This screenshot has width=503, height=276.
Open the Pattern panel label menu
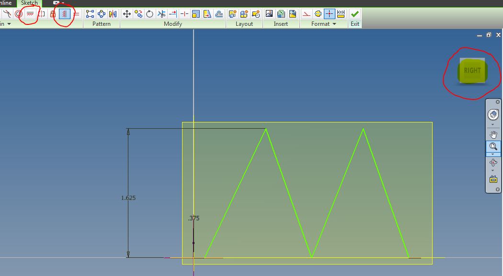coord(102,24)
